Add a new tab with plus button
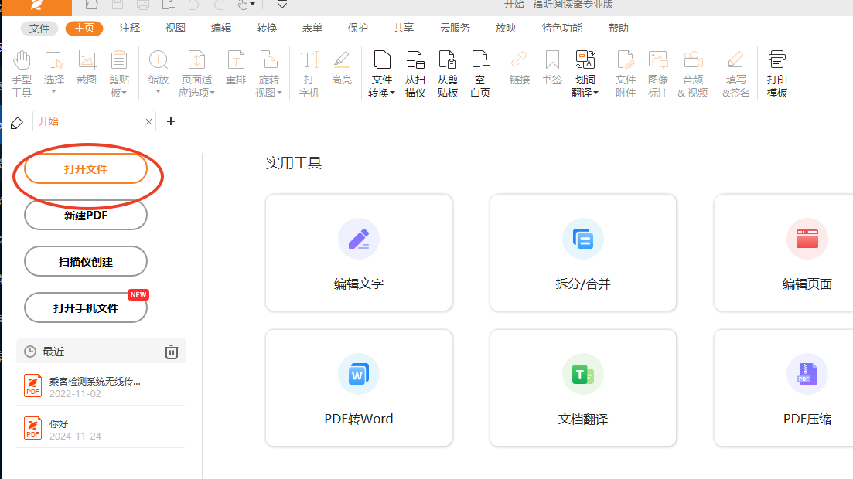The height and width of the screenshot is (479, 853). (171, 121)
